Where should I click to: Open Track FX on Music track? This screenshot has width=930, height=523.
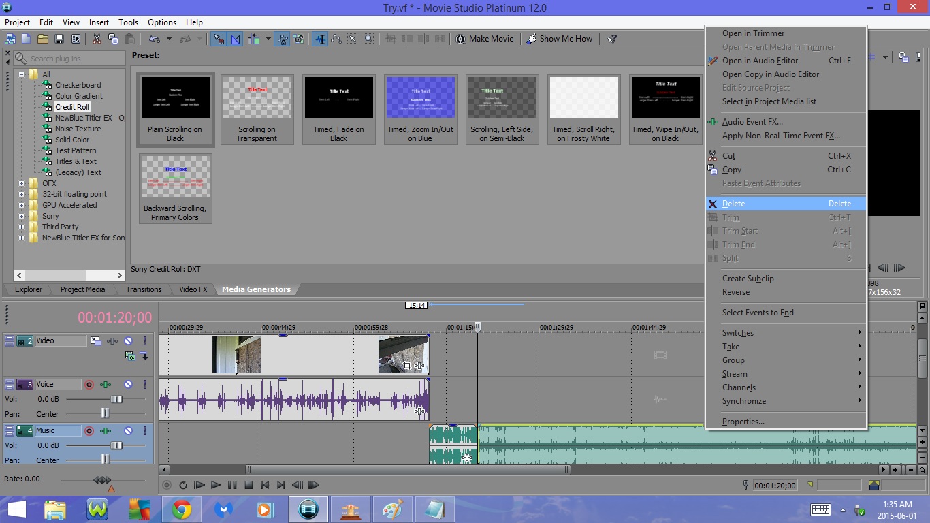coord(106,431)
